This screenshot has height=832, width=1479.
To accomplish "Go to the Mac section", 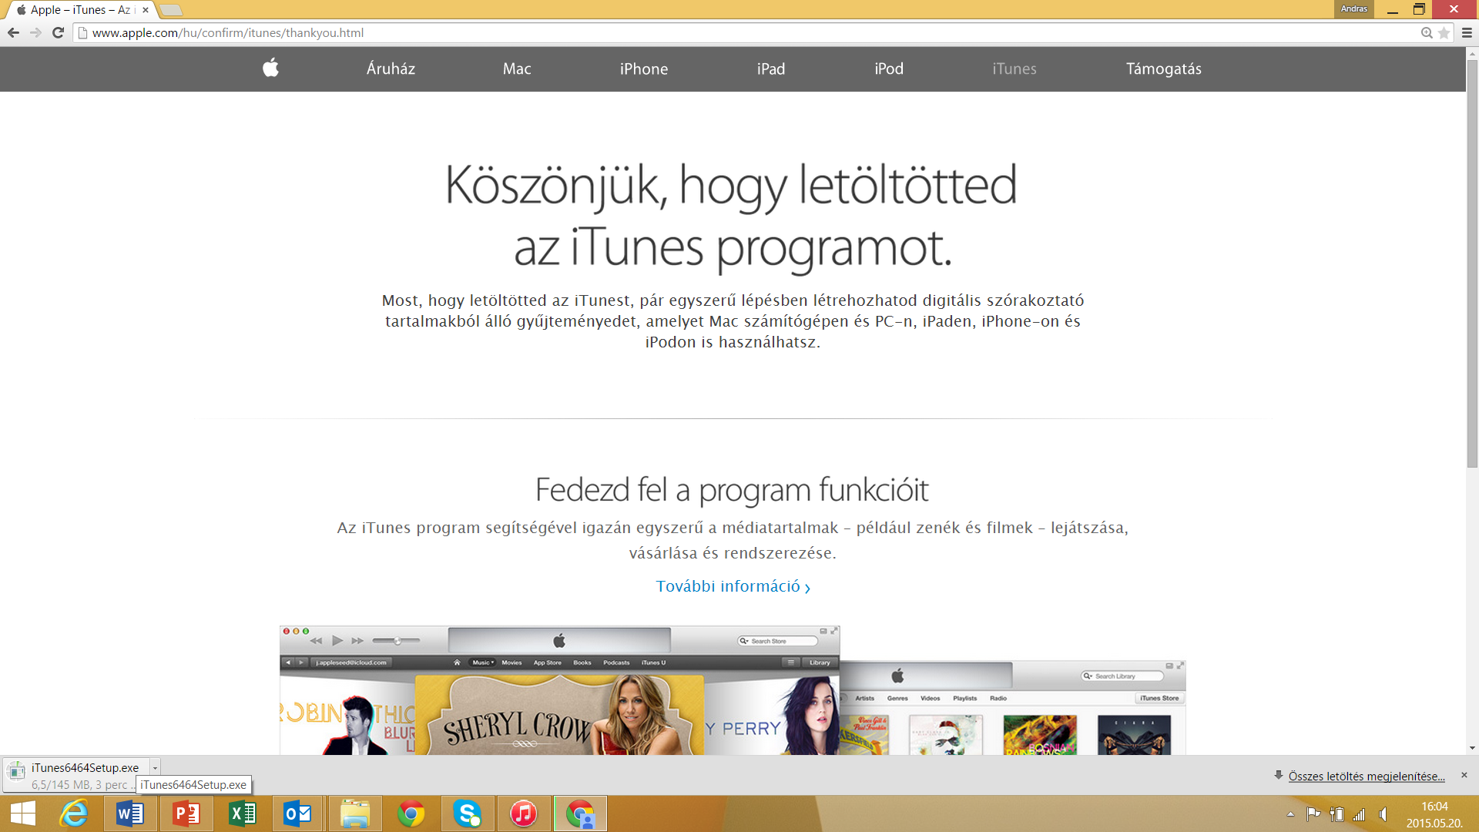I will click(x=517, y=69).
